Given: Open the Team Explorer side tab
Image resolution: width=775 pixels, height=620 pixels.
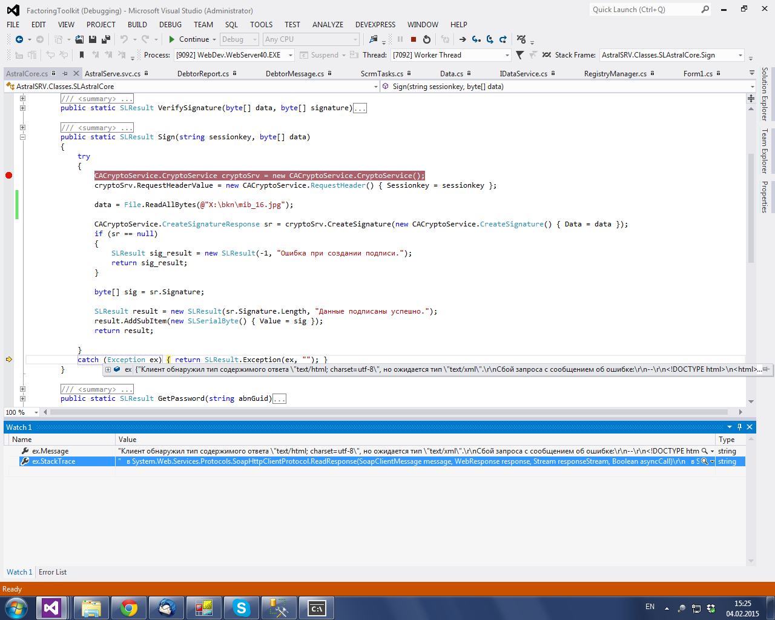Looking at the screenshot, I should tap(765, 151).
